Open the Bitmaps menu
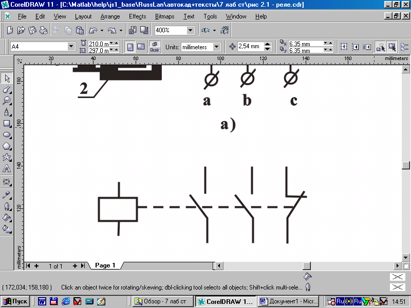 [x=164, y=16]
